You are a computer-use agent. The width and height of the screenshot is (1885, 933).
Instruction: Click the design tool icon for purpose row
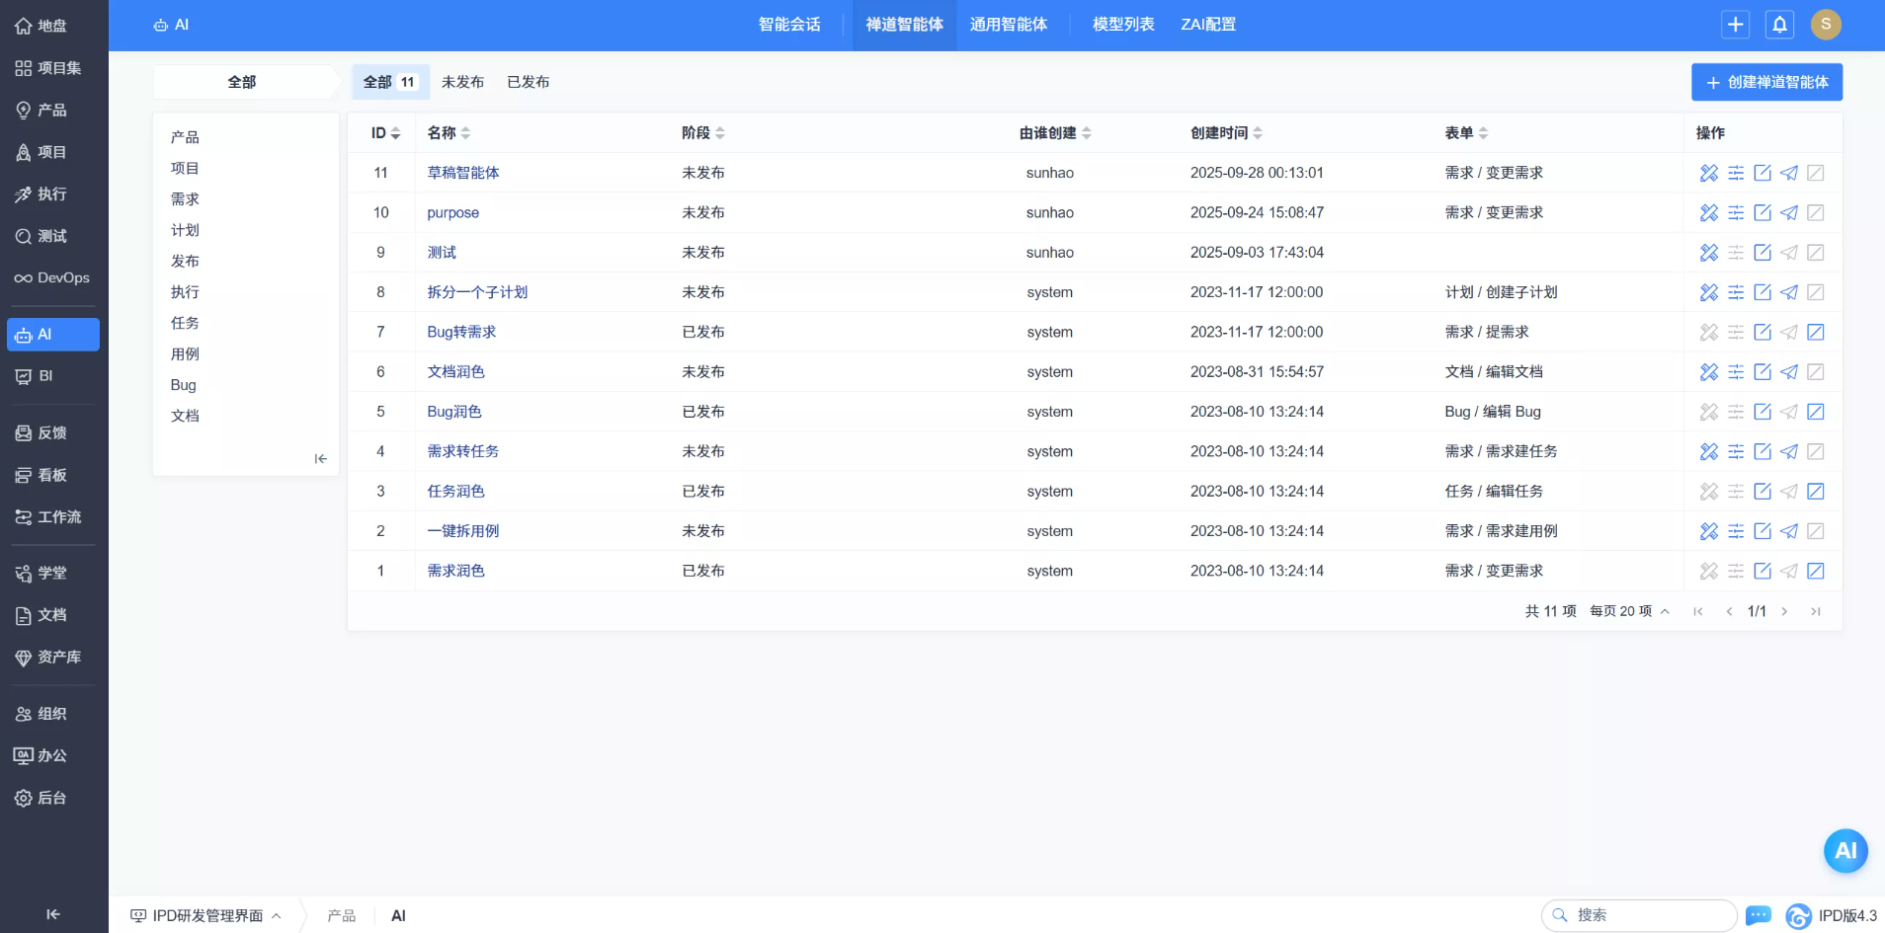tap(1708, 212)
